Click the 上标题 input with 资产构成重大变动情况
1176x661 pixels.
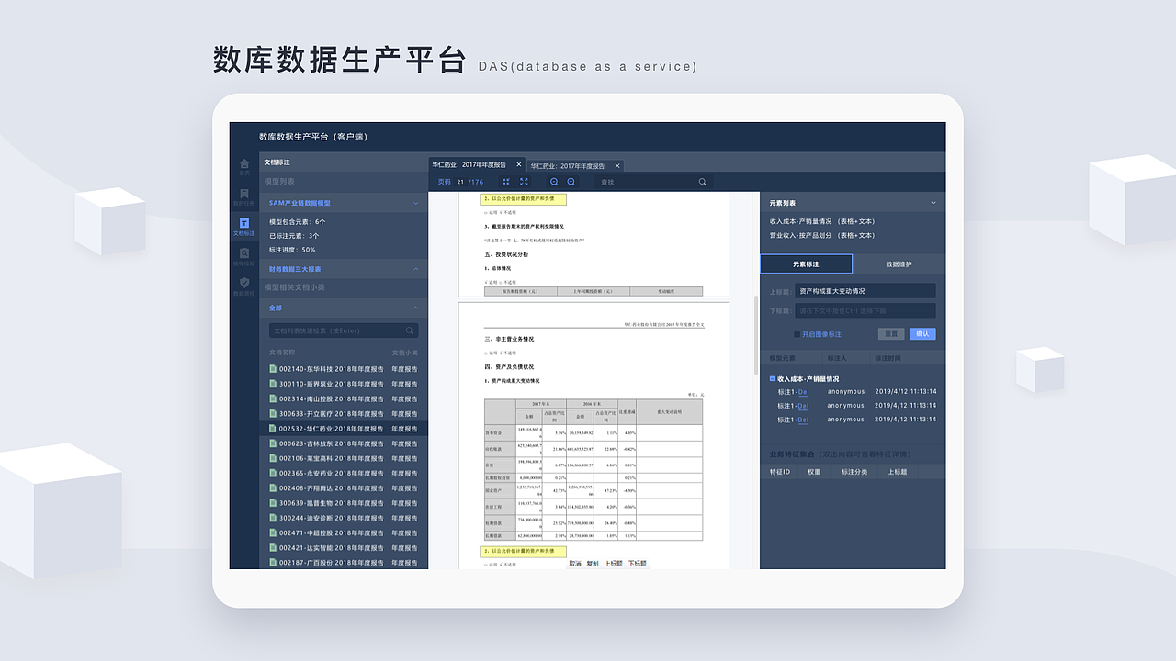pos(865,291)
